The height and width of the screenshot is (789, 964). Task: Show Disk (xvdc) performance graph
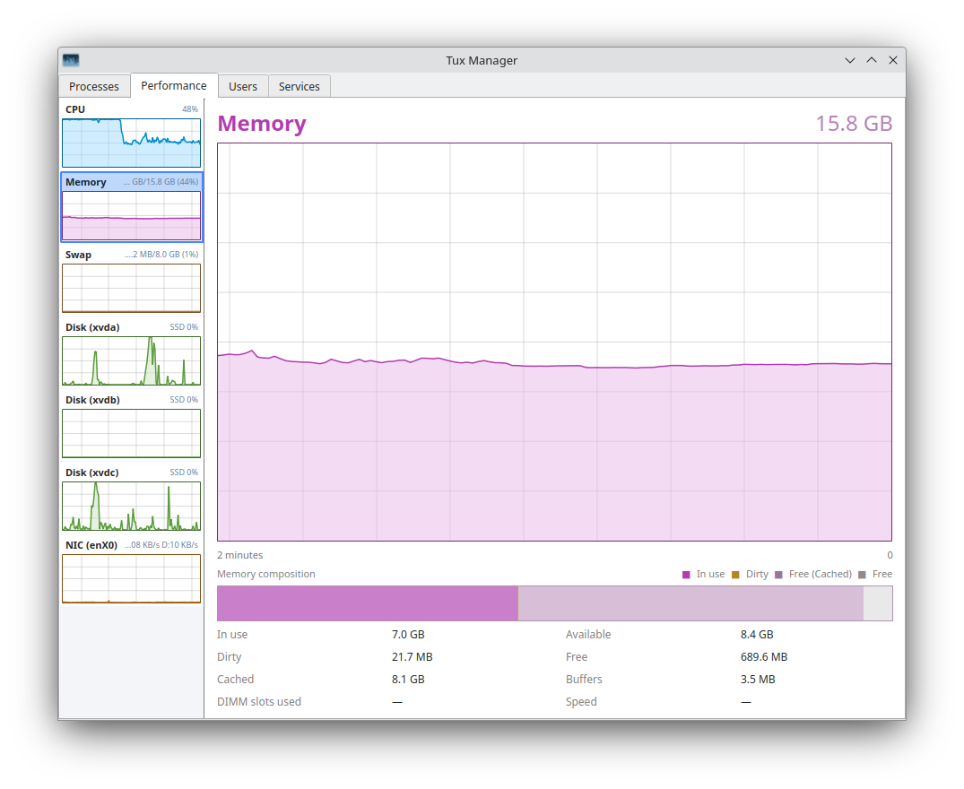132,507
